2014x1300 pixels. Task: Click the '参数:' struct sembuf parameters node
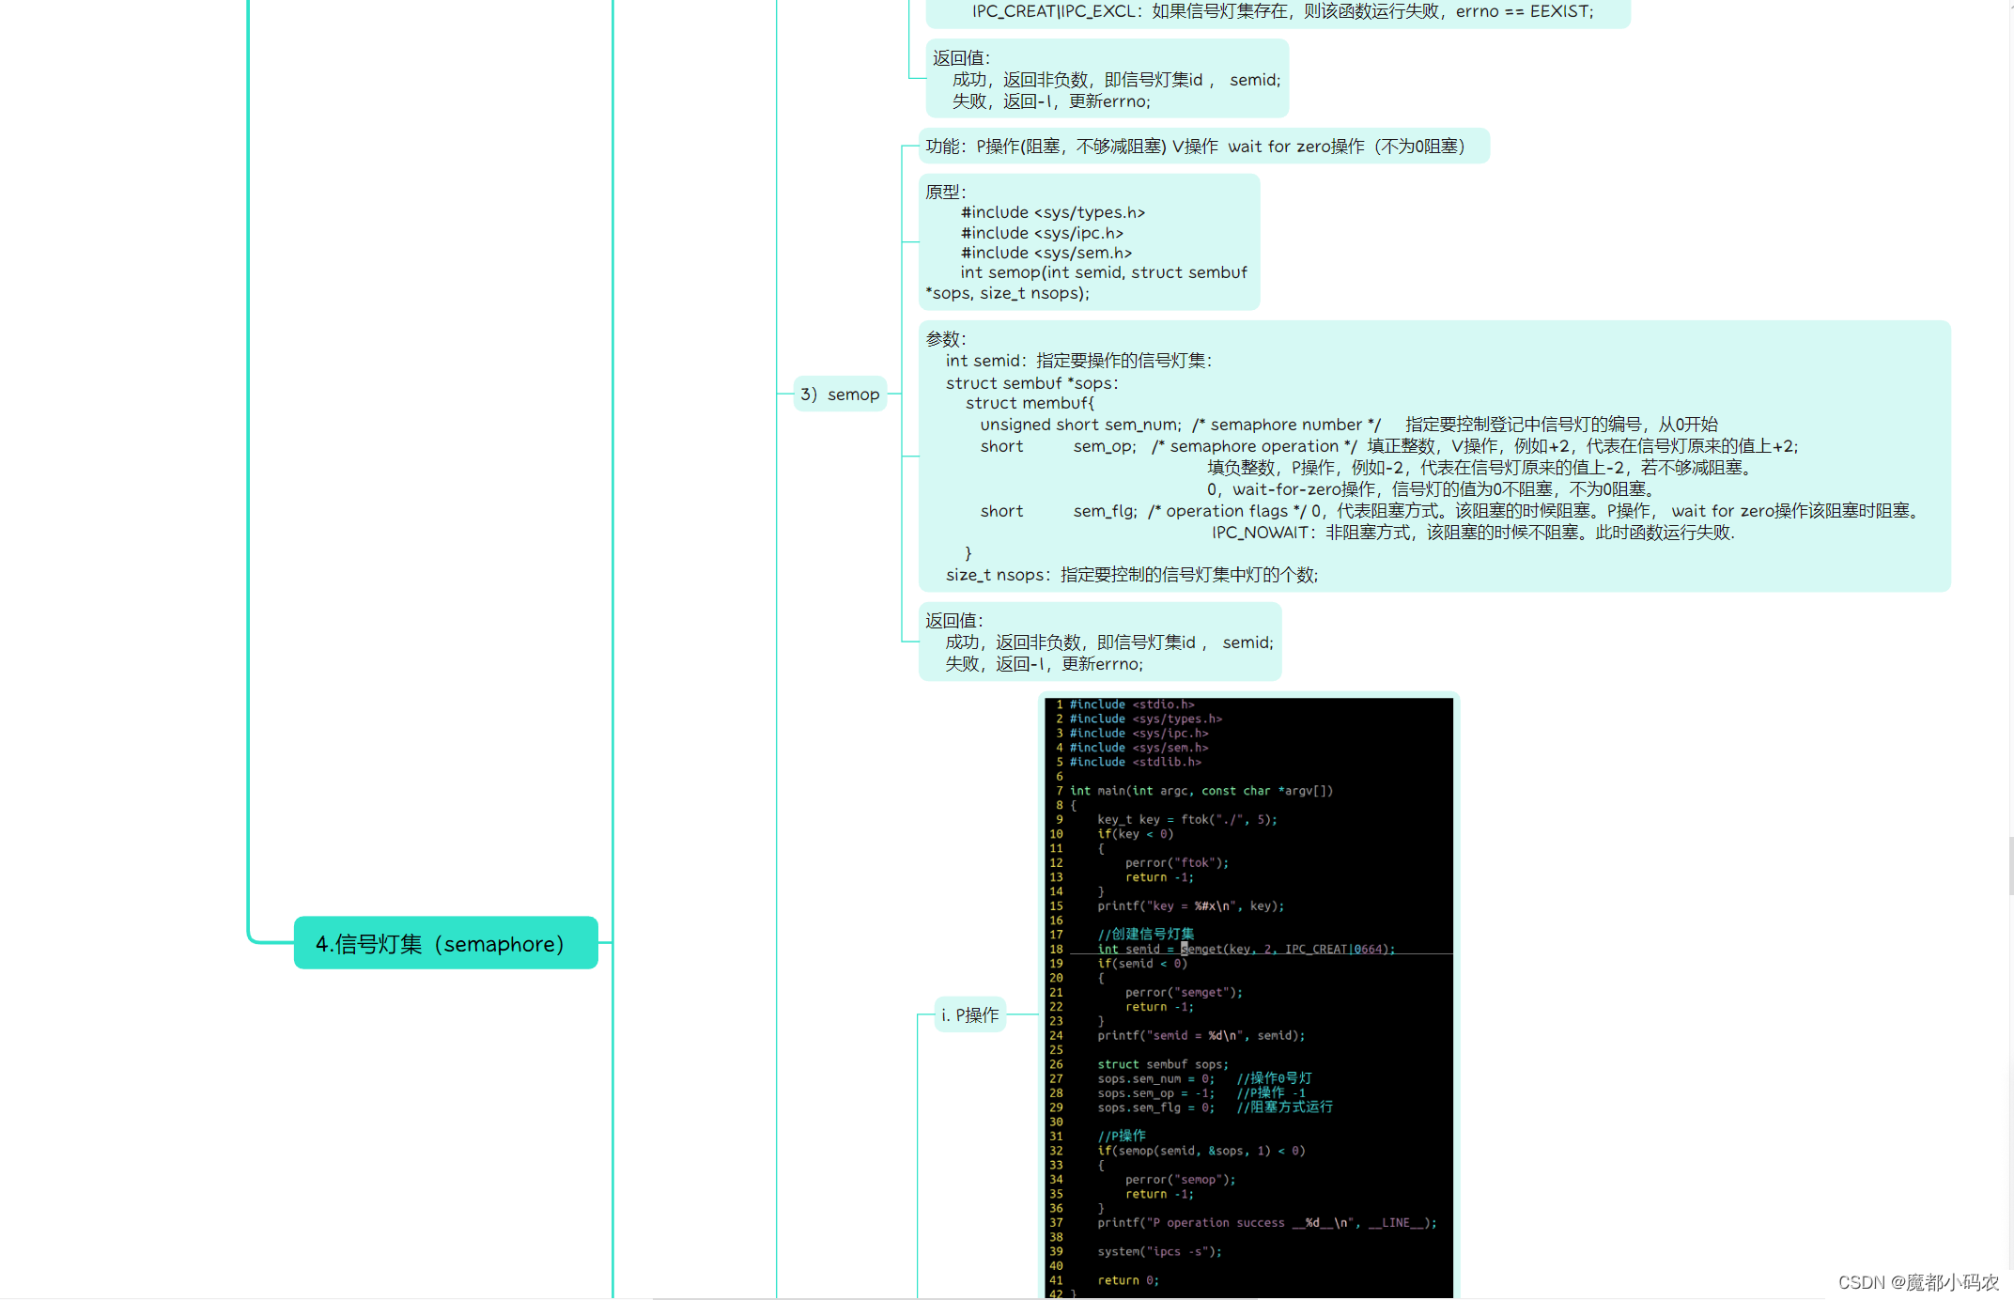[x=1433, y=457]
